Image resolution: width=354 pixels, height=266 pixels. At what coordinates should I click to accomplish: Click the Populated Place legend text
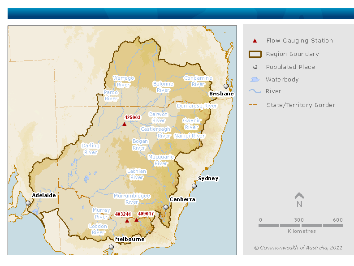pos(290,67)
